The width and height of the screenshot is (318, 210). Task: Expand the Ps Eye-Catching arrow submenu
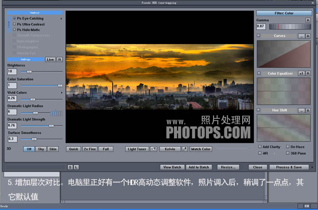(x=61, y=19)
